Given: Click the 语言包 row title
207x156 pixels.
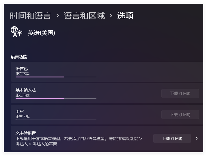Looking at the screenshot, I should point(22,69).
